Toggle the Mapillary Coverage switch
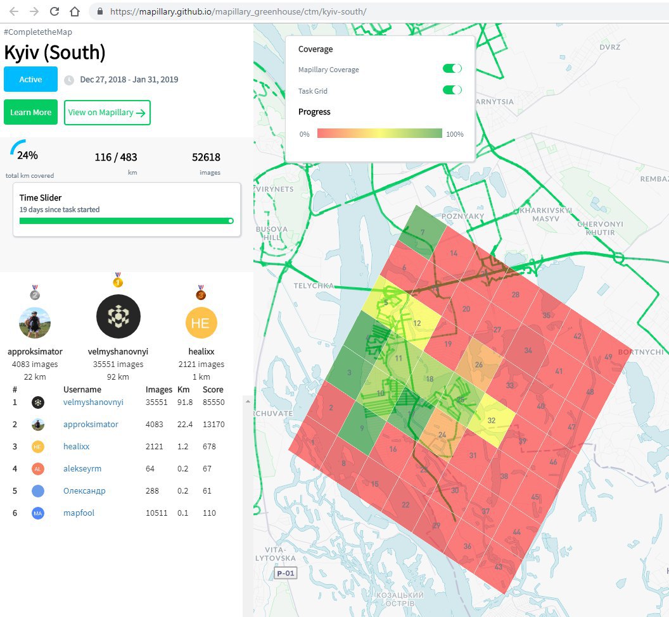Screen dimensions: 669x617 point(452,68)
